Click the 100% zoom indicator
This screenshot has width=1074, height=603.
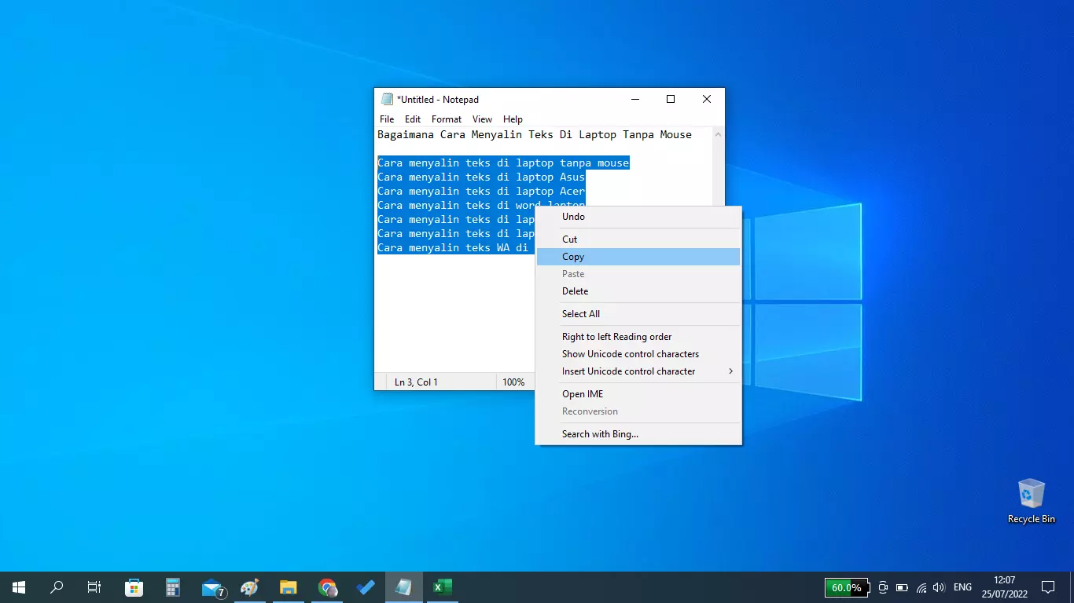tap(514, 382)
